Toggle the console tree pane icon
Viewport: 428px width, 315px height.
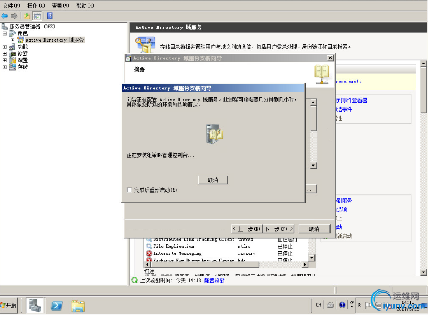[x=37, y=16]
